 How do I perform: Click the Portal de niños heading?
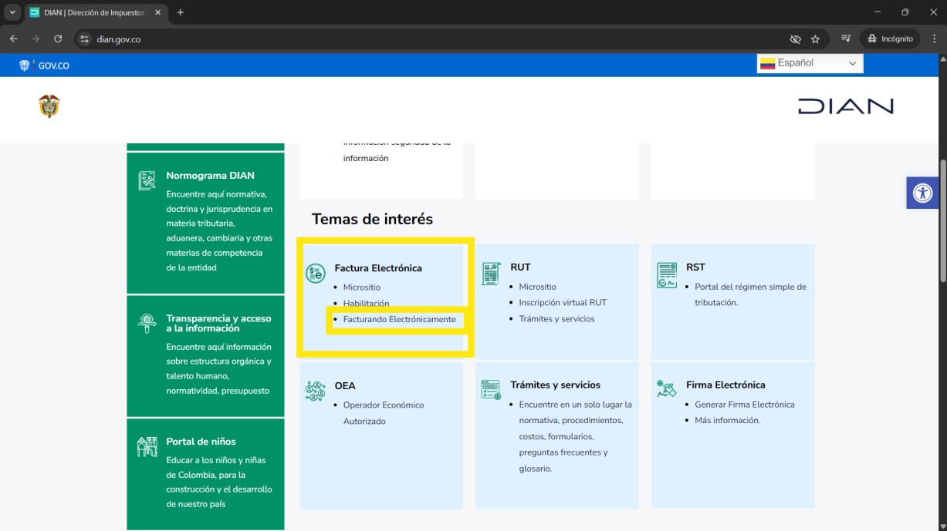coord(201,442)
